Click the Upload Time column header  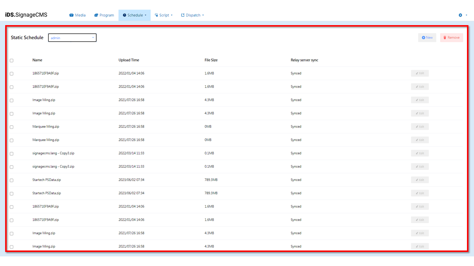[x=129, y=60]
